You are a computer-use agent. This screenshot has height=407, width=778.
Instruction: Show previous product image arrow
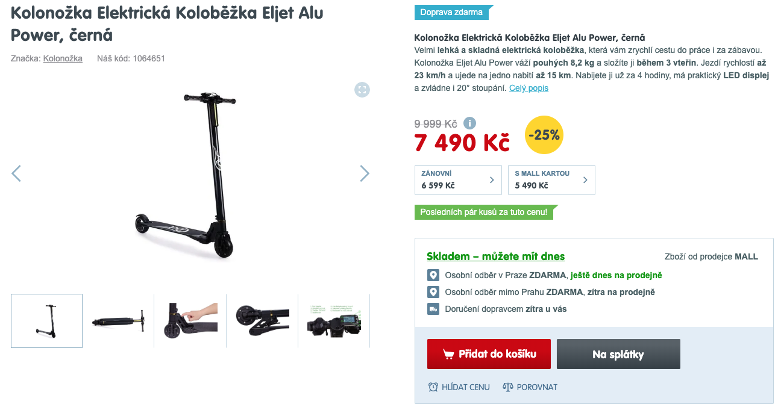point(16,173)
